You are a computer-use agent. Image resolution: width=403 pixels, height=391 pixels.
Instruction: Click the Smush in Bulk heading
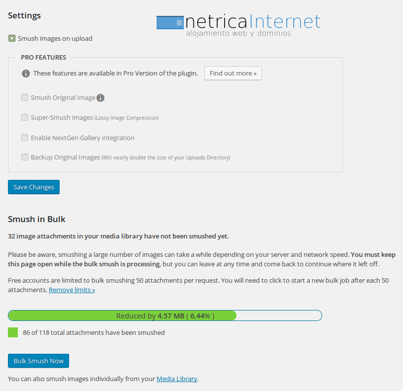[x=37, y=219]
